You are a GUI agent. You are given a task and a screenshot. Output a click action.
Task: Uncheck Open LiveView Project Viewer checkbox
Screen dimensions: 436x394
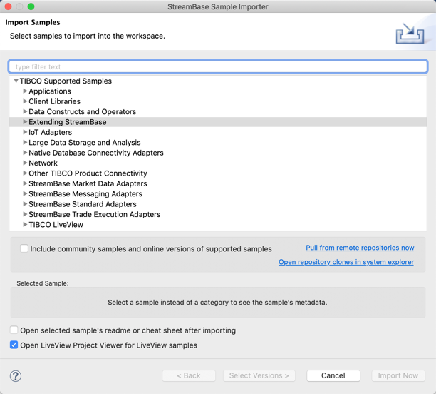(x=14, y=345)
